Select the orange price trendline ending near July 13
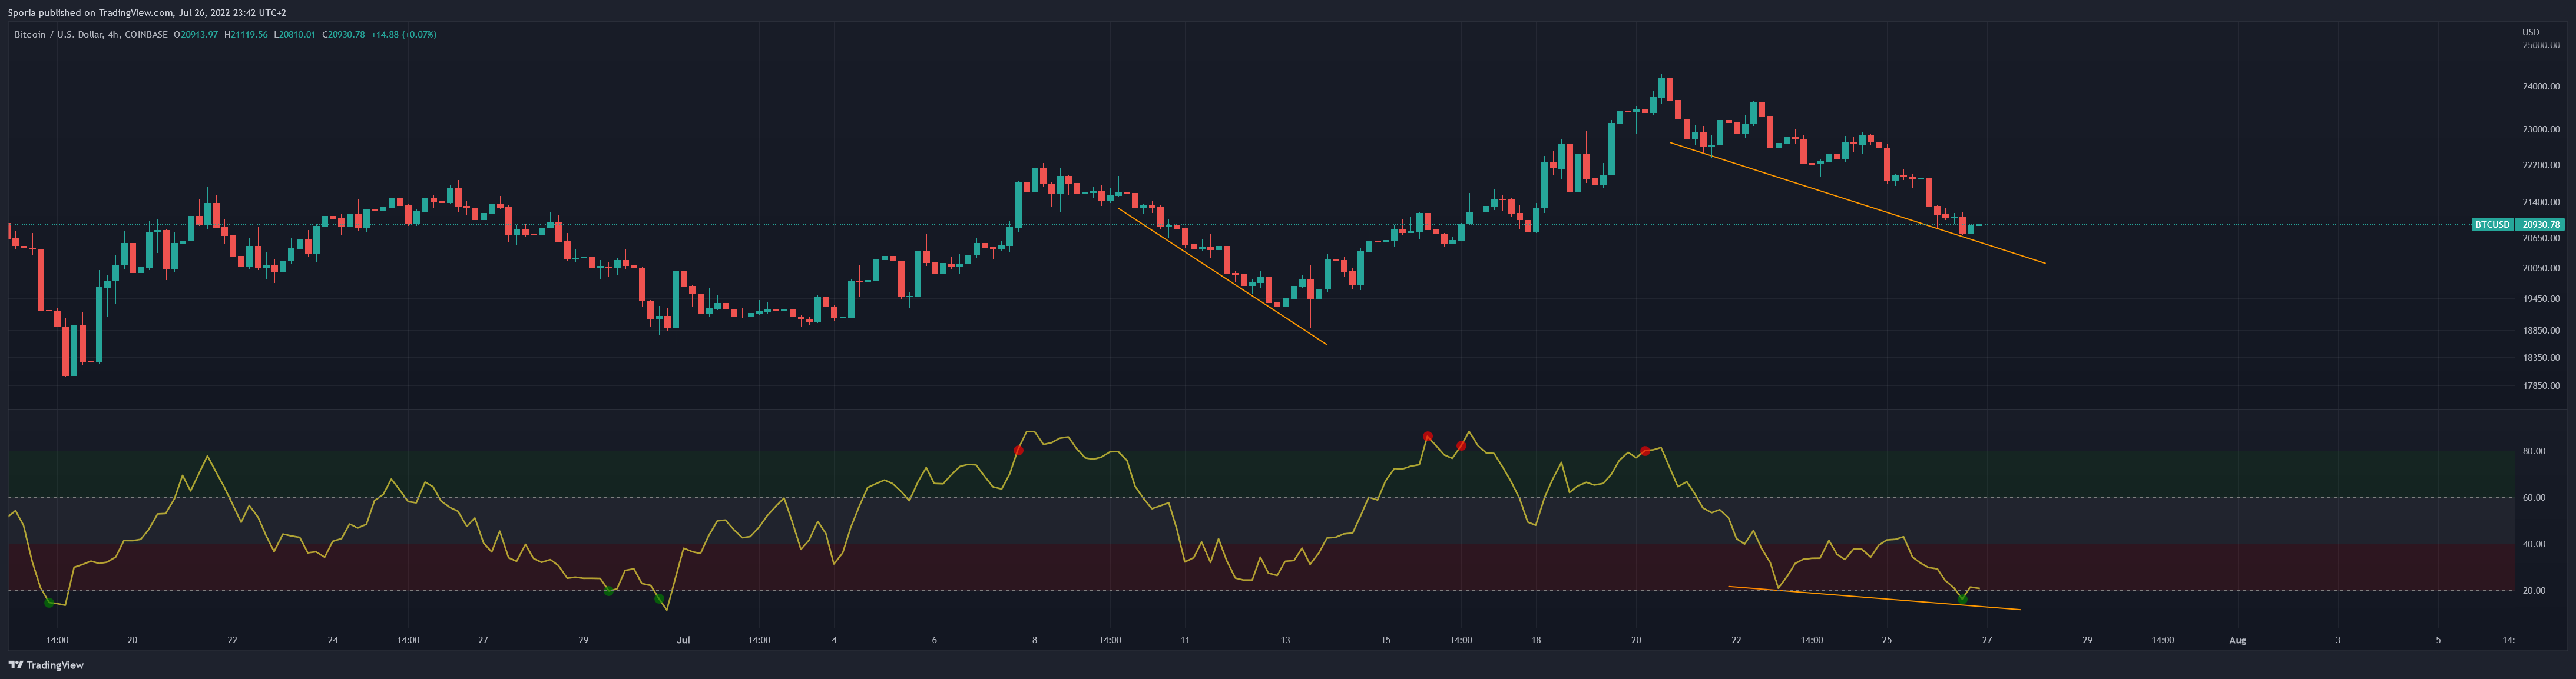 pos(1222,277)
